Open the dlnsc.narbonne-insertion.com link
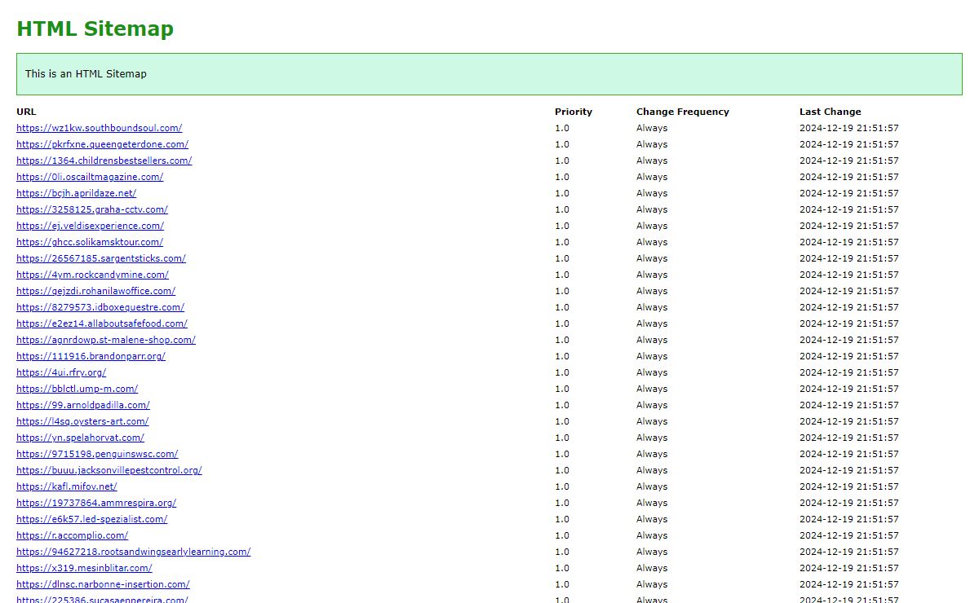Image resolution: width=979 pixels, height=603 pixels. (103, 584)
